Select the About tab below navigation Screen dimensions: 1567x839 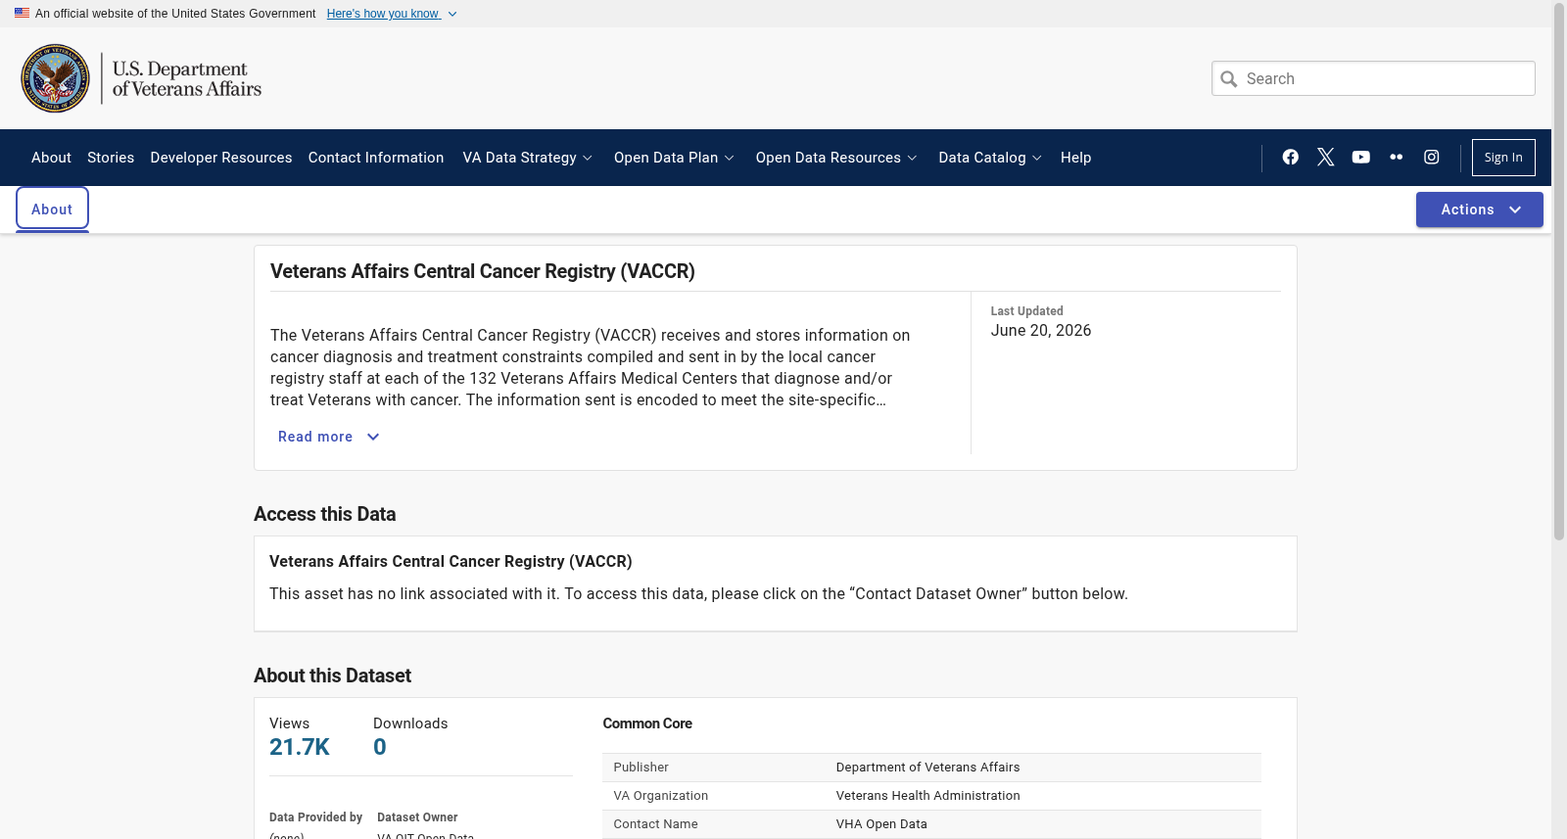[52, 209]
